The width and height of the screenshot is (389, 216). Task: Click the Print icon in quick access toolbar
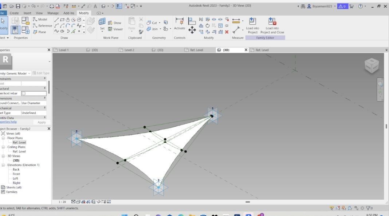click(x=52, y=6)
